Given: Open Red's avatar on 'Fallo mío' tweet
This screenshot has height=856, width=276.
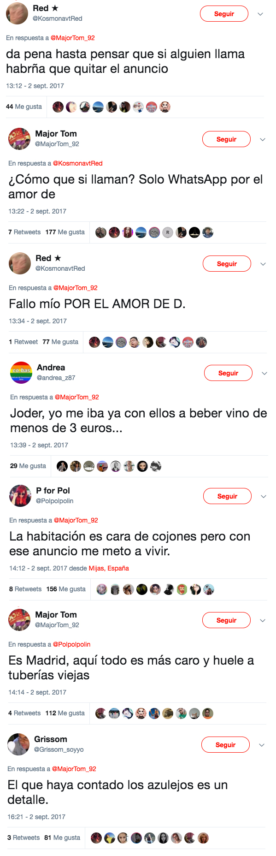Looking at the screenshot, I should [20, 263].
